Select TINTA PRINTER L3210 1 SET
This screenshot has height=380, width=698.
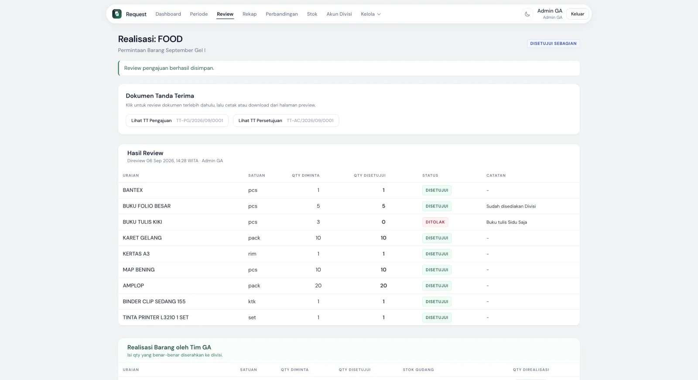[x=156, y=318]
